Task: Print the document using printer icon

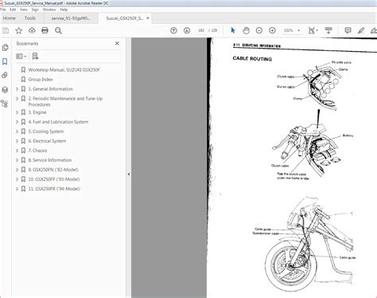Action: [x=45, y=30]
